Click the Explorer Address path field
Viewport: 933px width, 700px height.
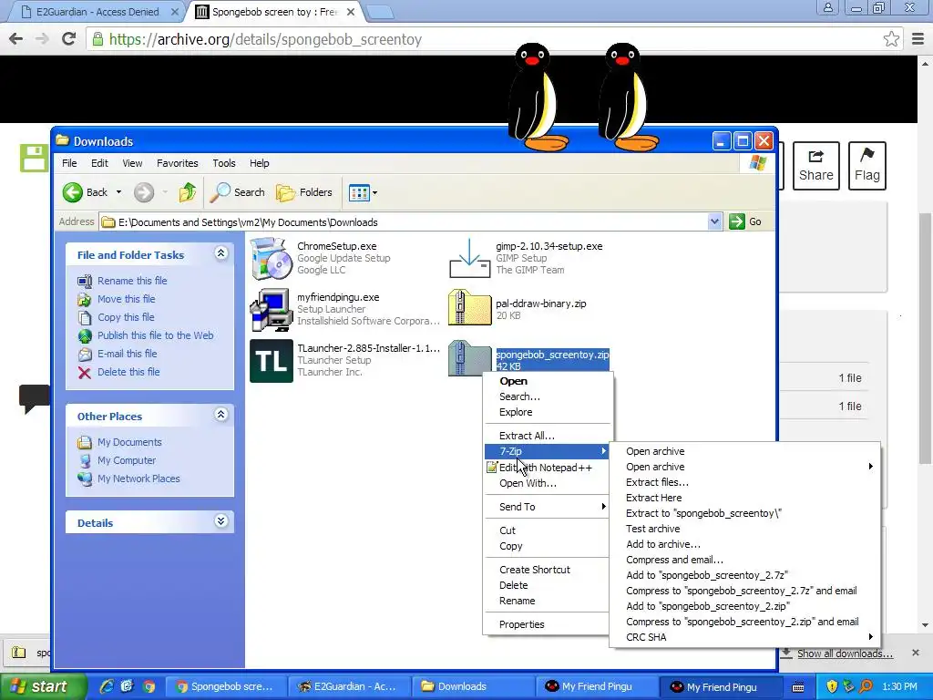tap(405, 222)
